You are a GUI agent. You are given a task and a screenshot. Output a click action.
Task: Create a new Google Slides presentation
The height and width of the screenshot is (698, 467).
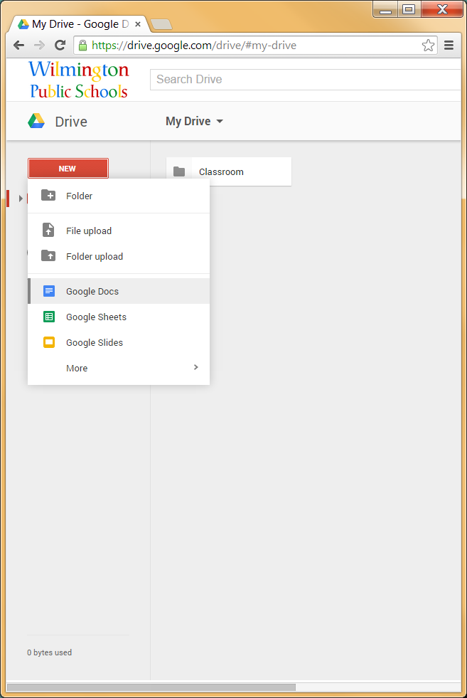coord(119,343)
